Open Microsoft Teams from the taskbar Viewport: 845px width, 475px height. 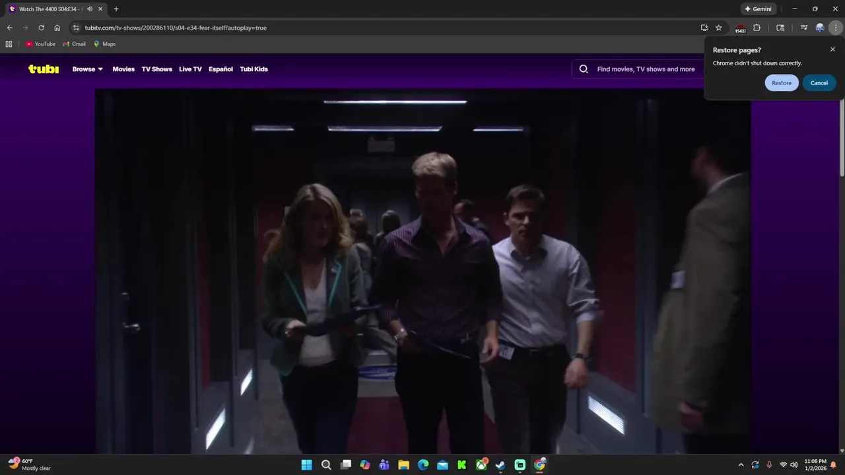point(384,465)
